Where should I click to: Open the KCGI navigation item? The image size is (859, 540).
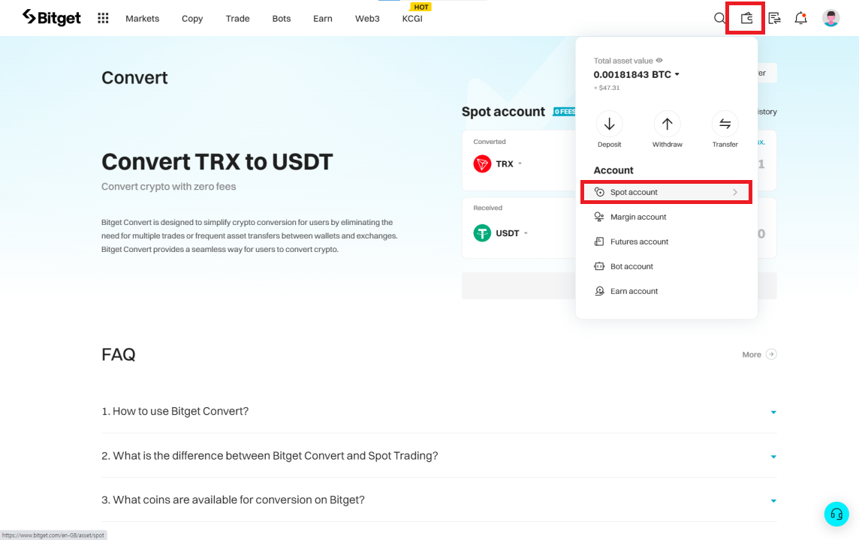(x=412, y=19)
